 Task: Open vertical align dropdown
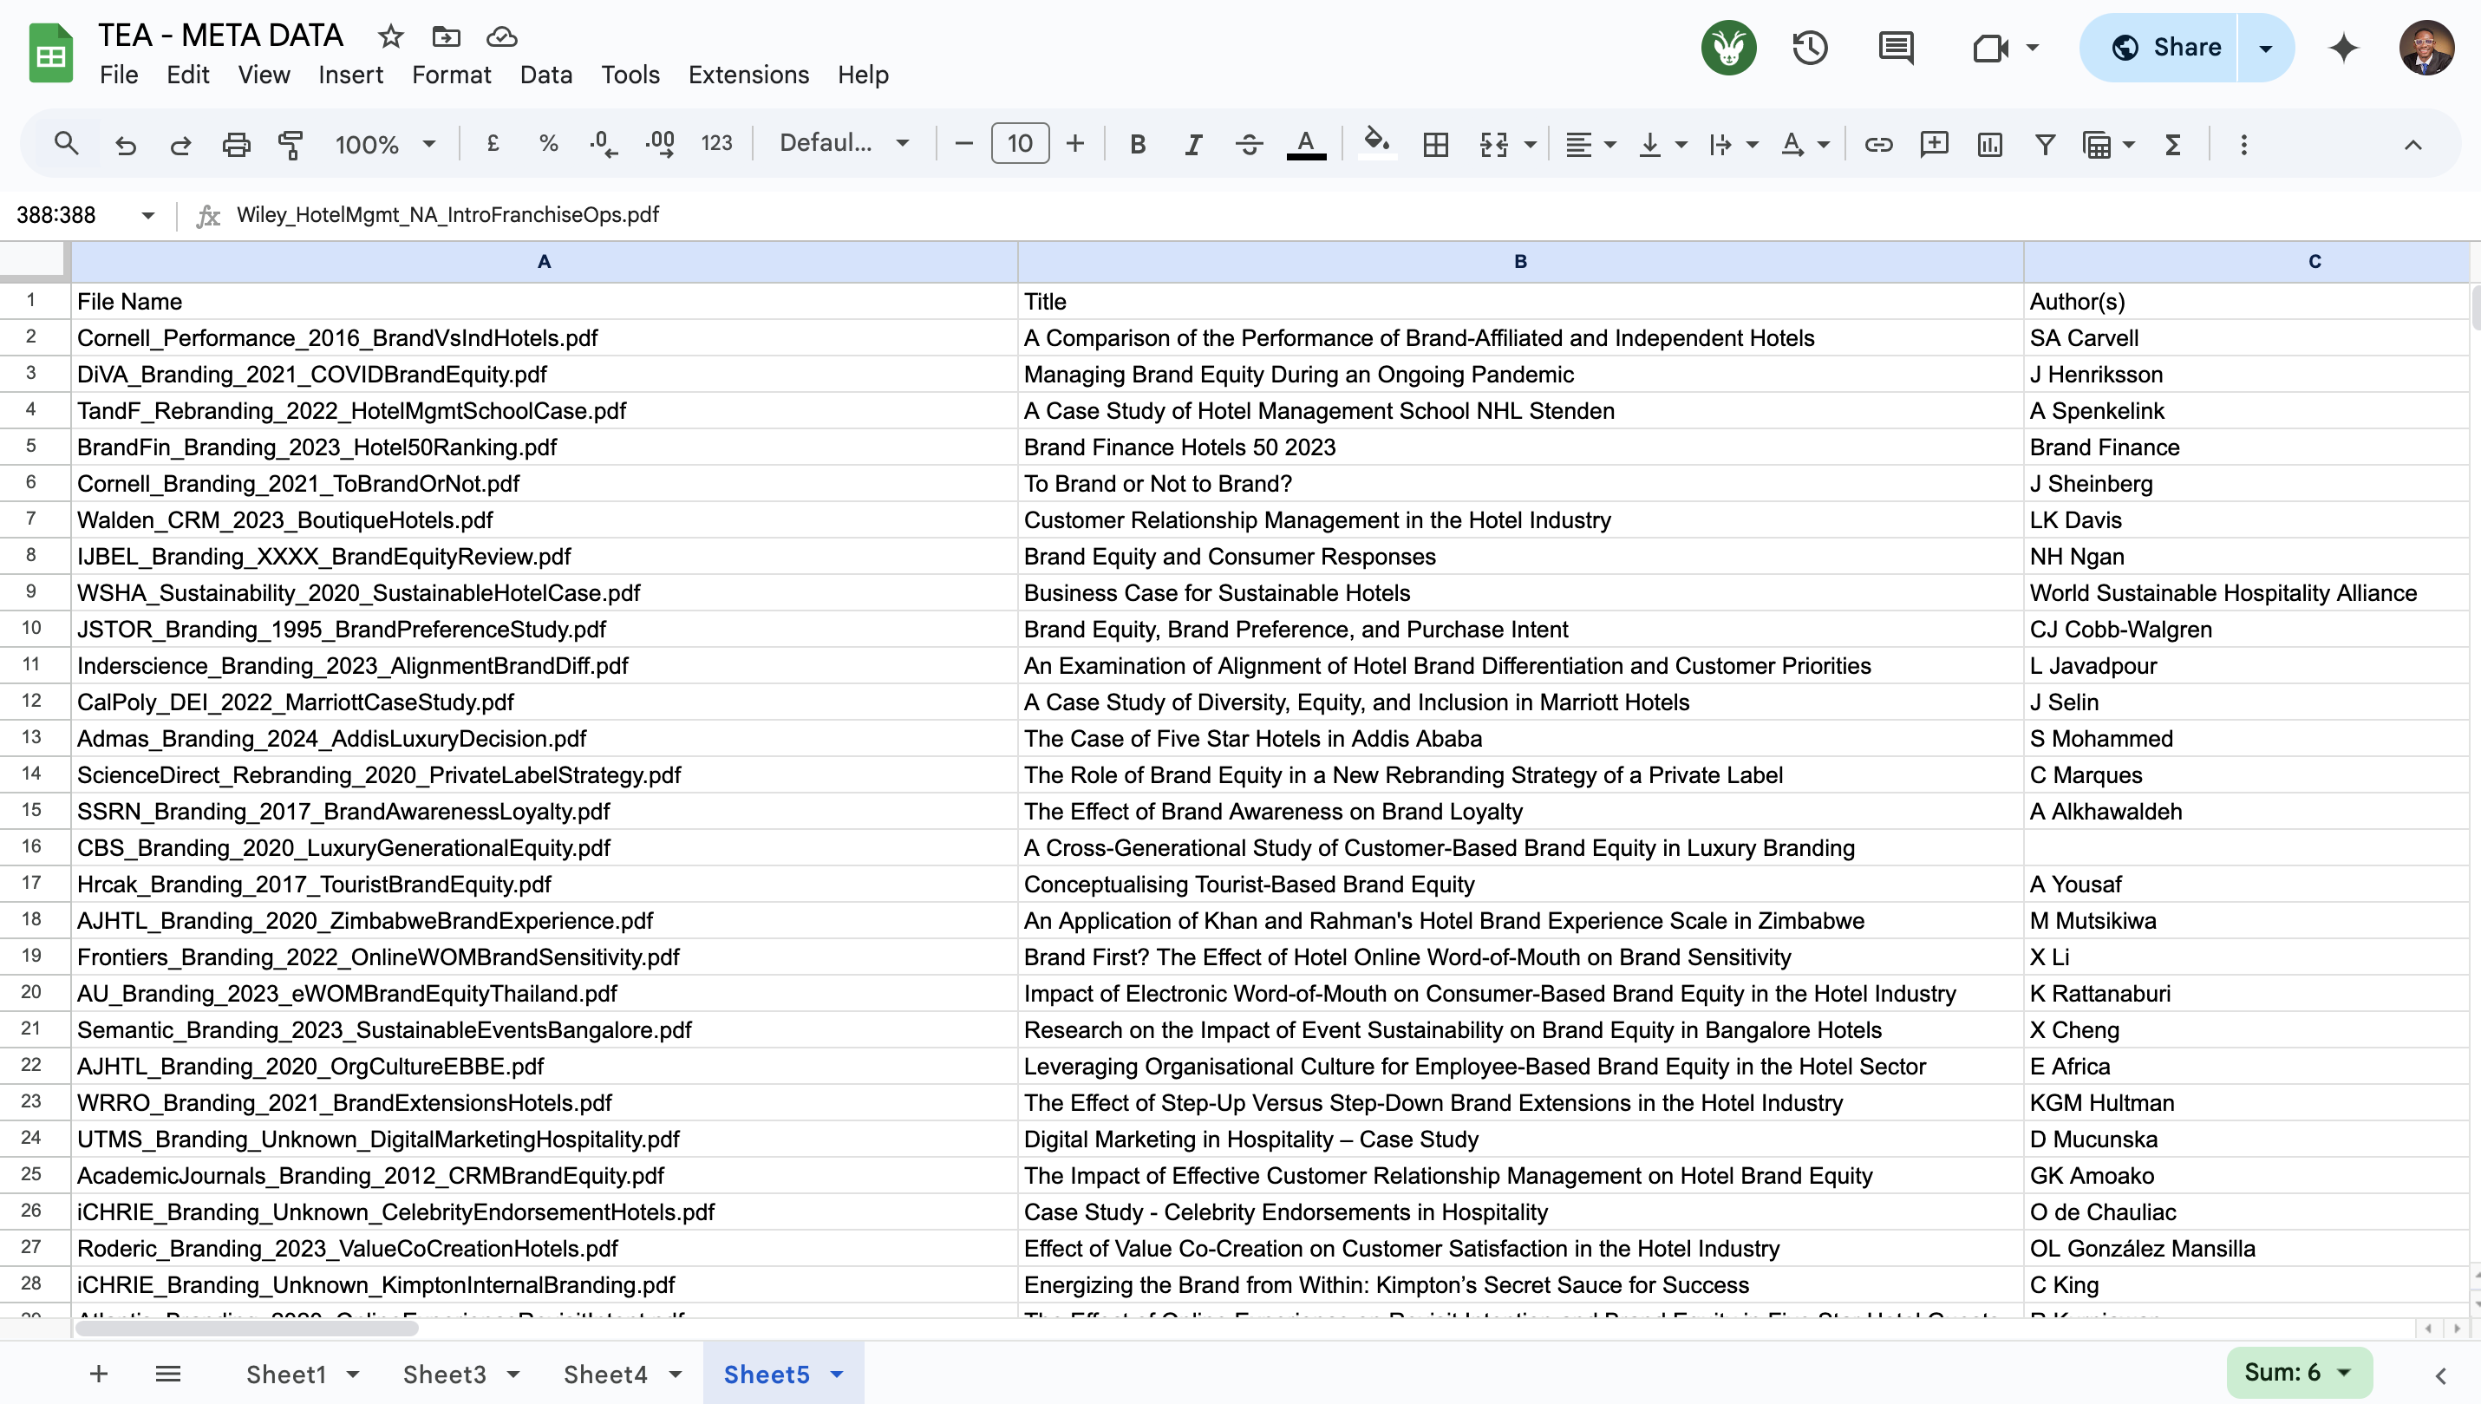point(1662,144)
